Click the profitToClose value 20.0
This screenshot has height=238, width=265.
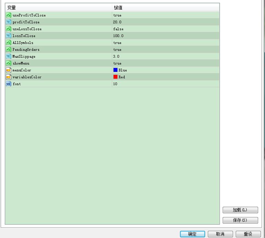[x=117, y=22]
